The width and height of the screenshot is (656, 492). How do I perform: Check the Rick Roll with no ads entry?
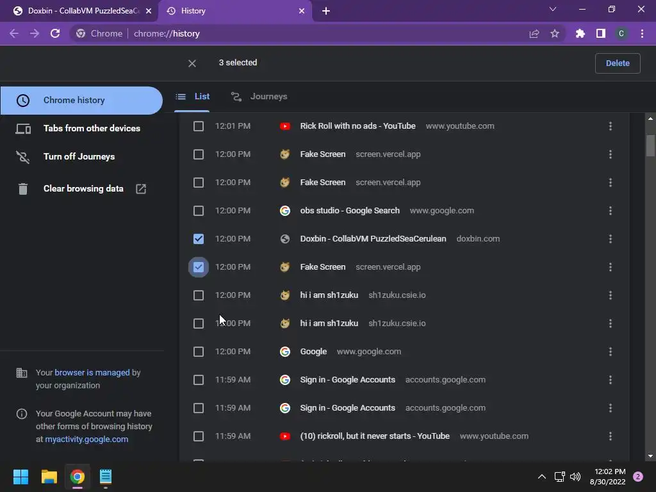point(199,126)
